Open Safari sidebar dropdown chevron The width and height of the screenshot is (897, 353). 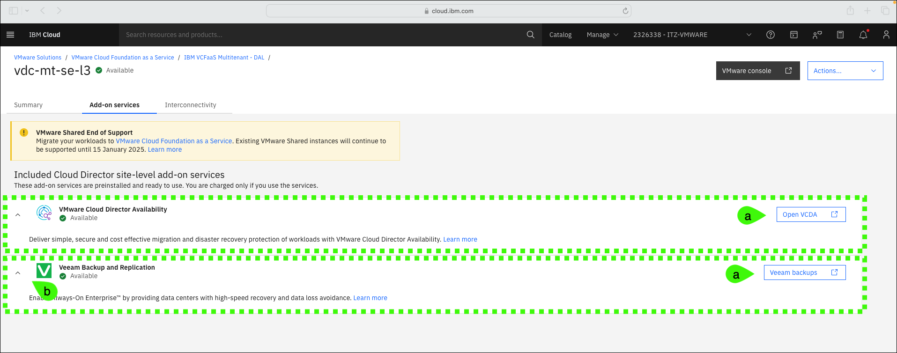coord(27,10)
